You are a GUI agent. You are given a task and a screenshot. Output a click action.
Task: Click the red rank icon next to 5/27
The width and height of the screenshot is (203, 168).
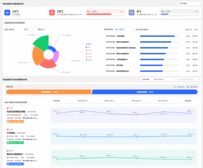coord(8,129)
